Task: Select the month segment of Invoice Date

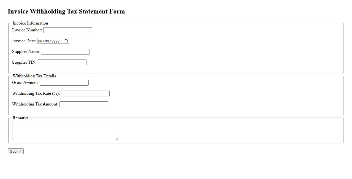Action: click(40, 41)
